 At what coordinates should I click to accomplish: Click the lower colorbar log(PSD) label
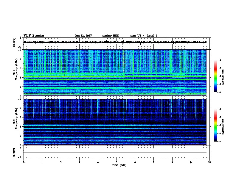pos(223,126)
